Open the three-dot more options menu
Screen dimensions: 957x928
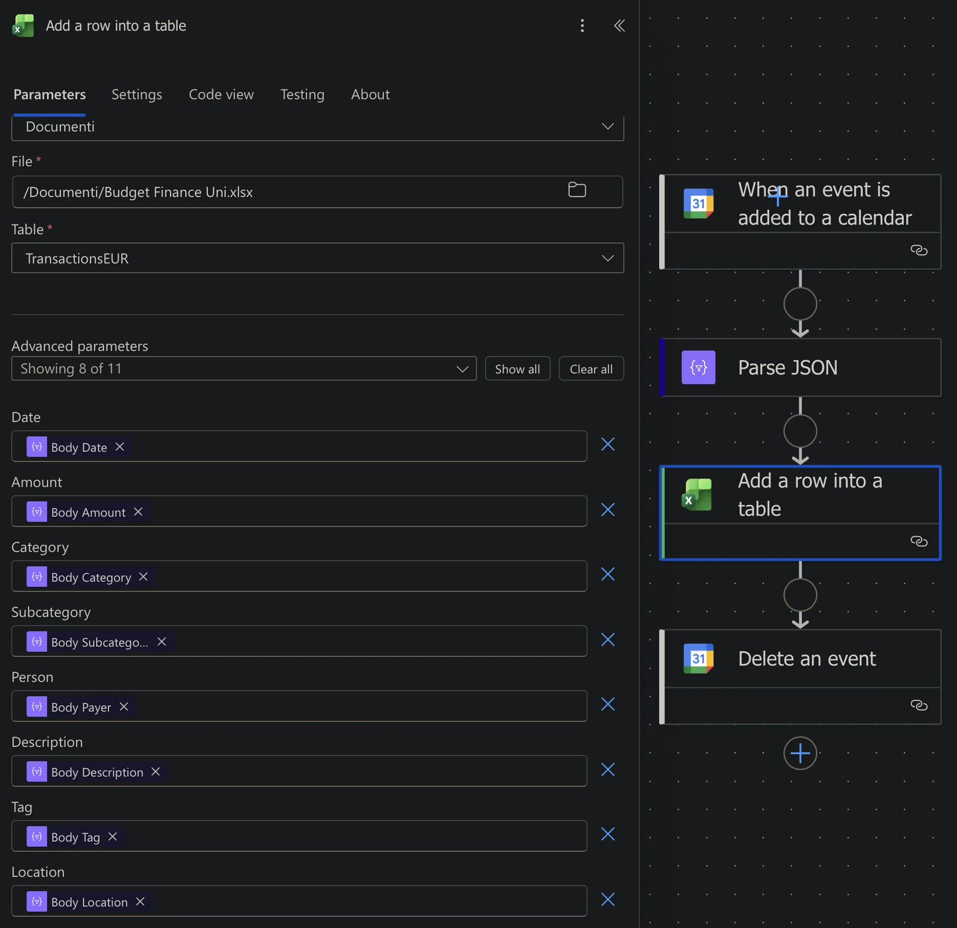pyautogui.click(x=582, y=26)
